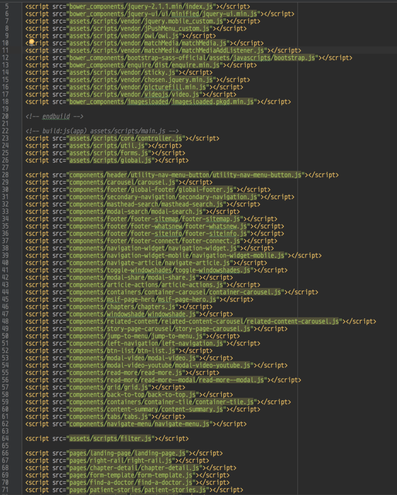This screenshot has height=495, width=397.
Task: Click the chapters/chapters.js script path
Action: (x=122, y=306)
